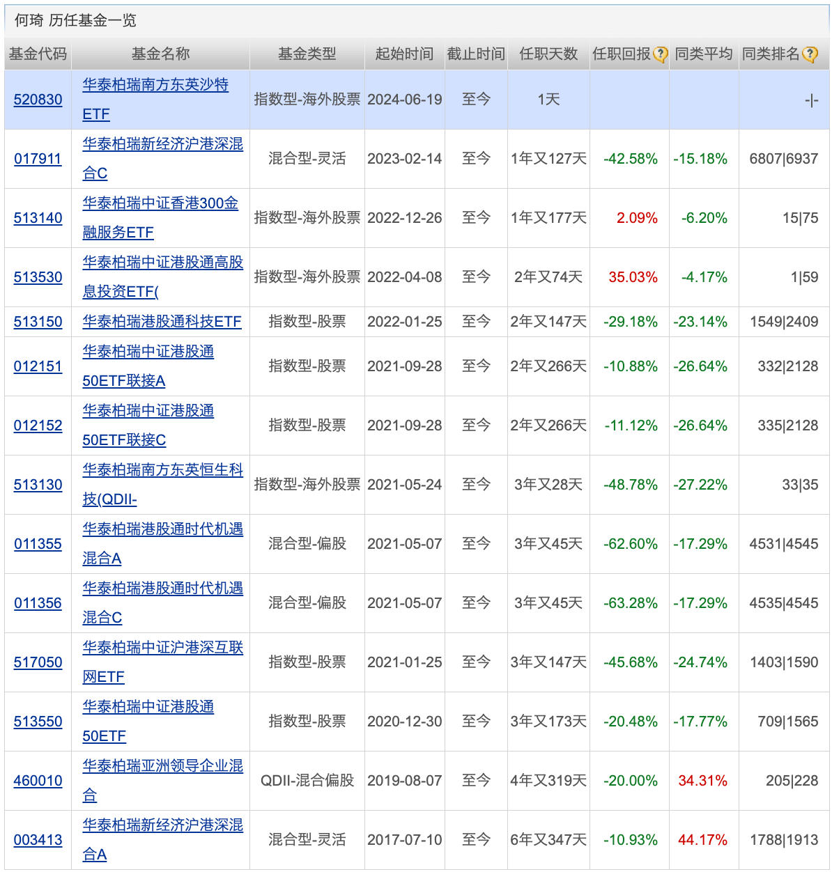Select the 2.09% return value
The image size is (832, 872).
(637, 218)
